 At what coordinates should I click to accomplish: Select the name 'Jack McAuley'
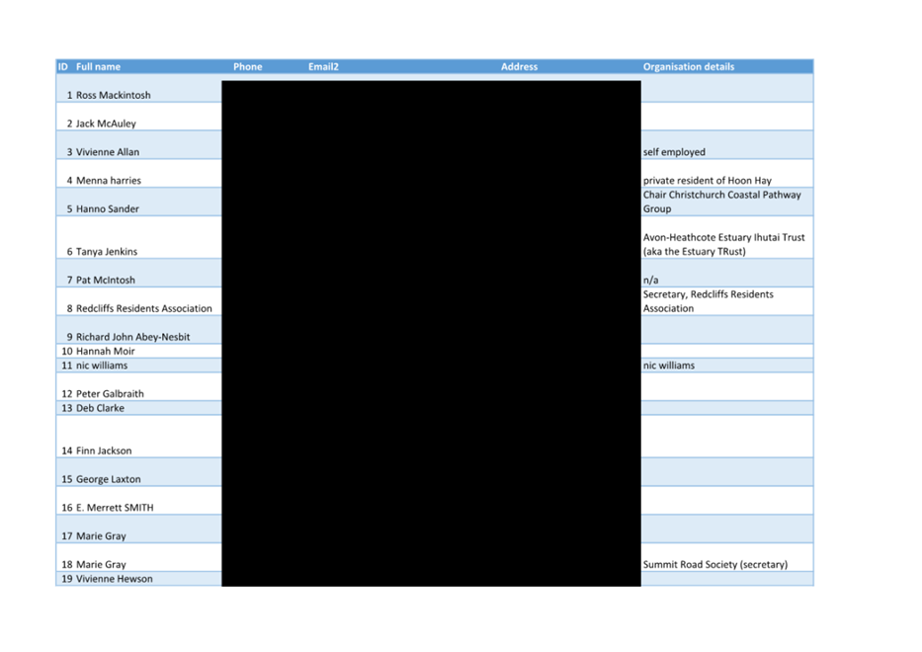tap(106, 123)
